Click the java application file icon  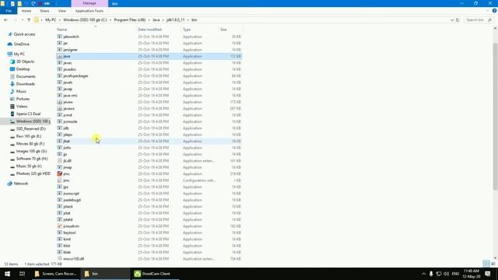point(59,56)
